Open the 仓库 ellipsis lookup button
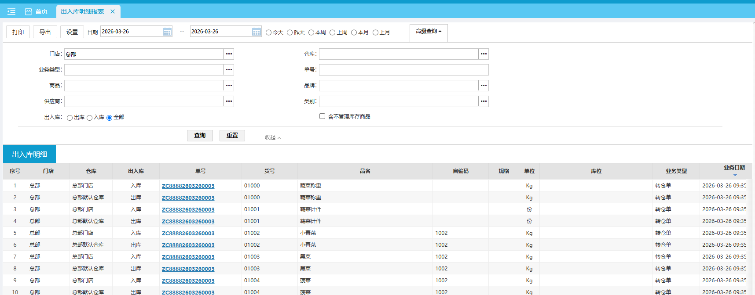The width and height of the screenshot is (755, 295). (484, 54)
